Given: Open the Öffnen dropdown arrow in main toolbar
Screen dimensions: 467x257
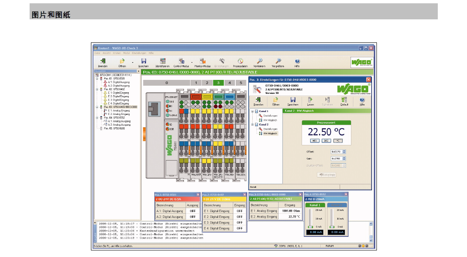Looking at the screenshot, I should click(132, 62).
